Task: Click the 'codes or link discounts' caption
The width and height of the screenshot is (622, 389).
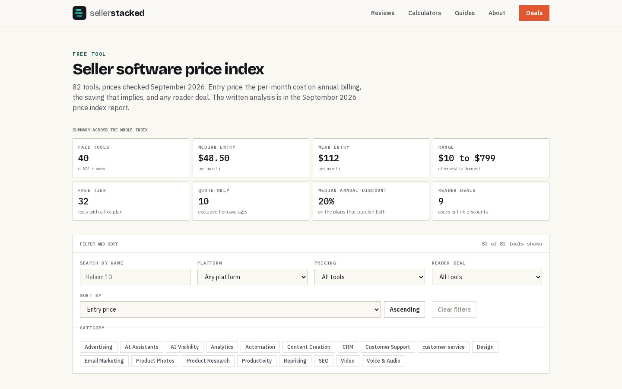Action: [x=463, y=212]
